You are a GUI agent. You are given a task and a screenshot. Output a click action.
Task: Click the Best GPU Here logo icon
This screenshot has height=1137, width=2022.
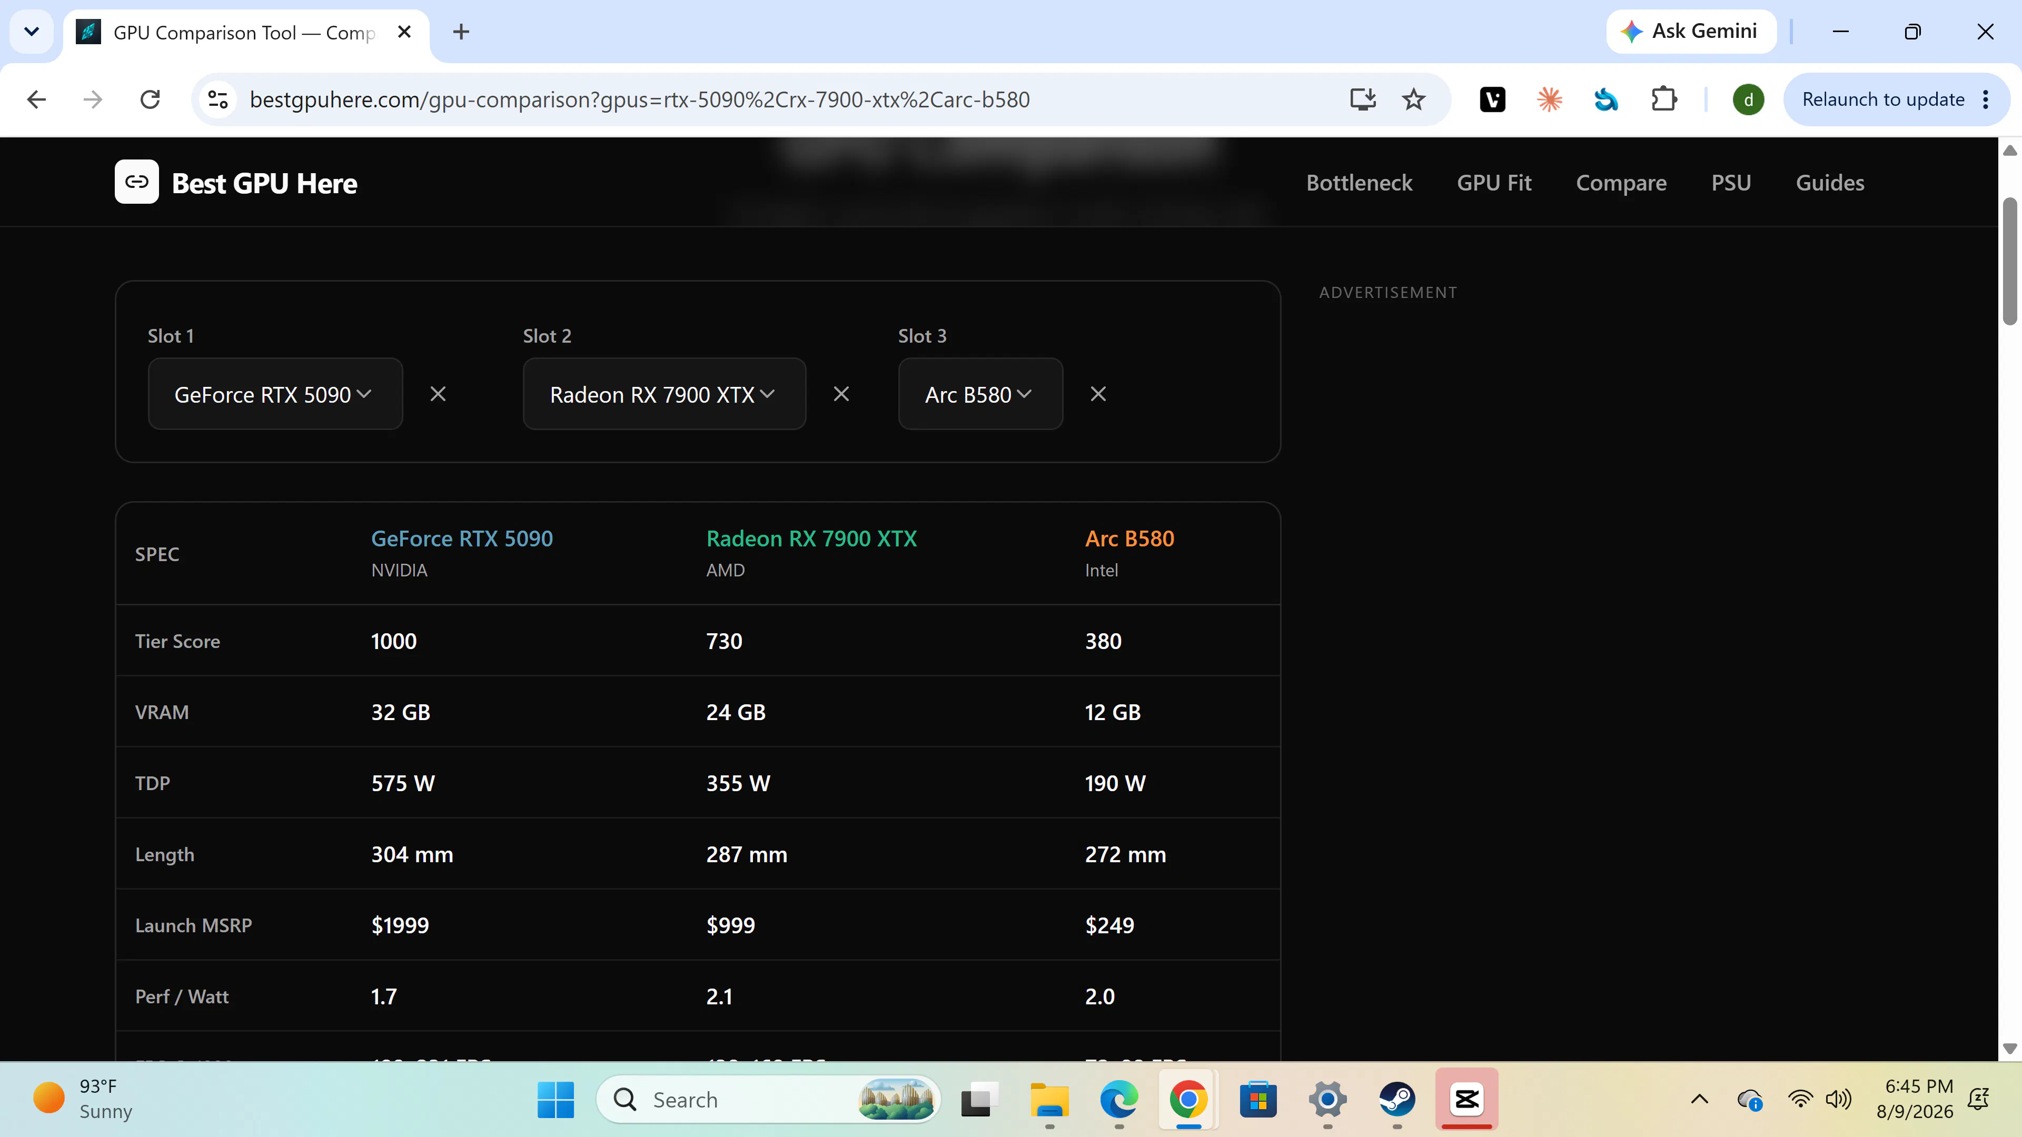coord(136,182)
